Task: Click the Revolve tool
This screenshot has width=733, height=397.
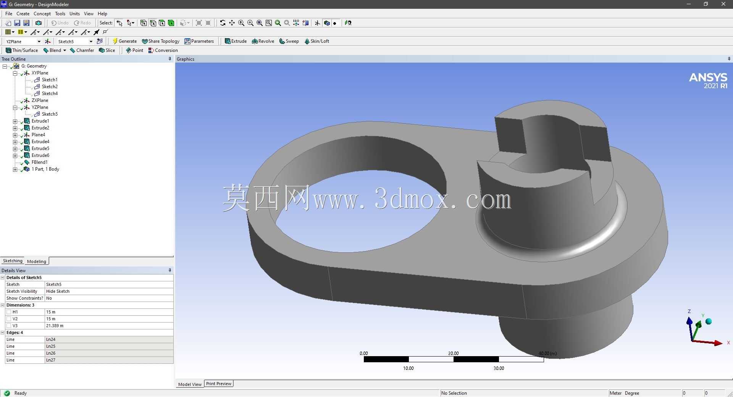Action: 263,41
